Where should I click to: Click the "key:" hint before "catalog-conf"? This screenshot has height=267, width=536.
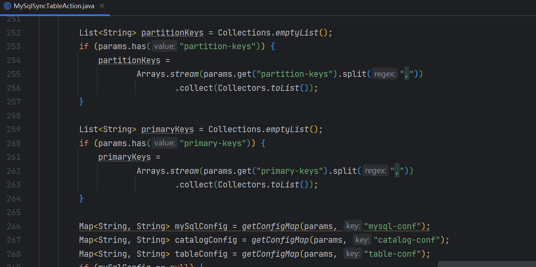click(x=362, y=240)
